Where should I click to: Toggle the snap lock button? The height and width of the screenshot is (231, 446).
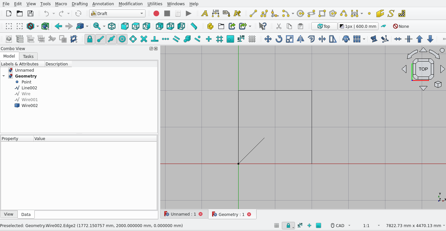tap(89, 39)
